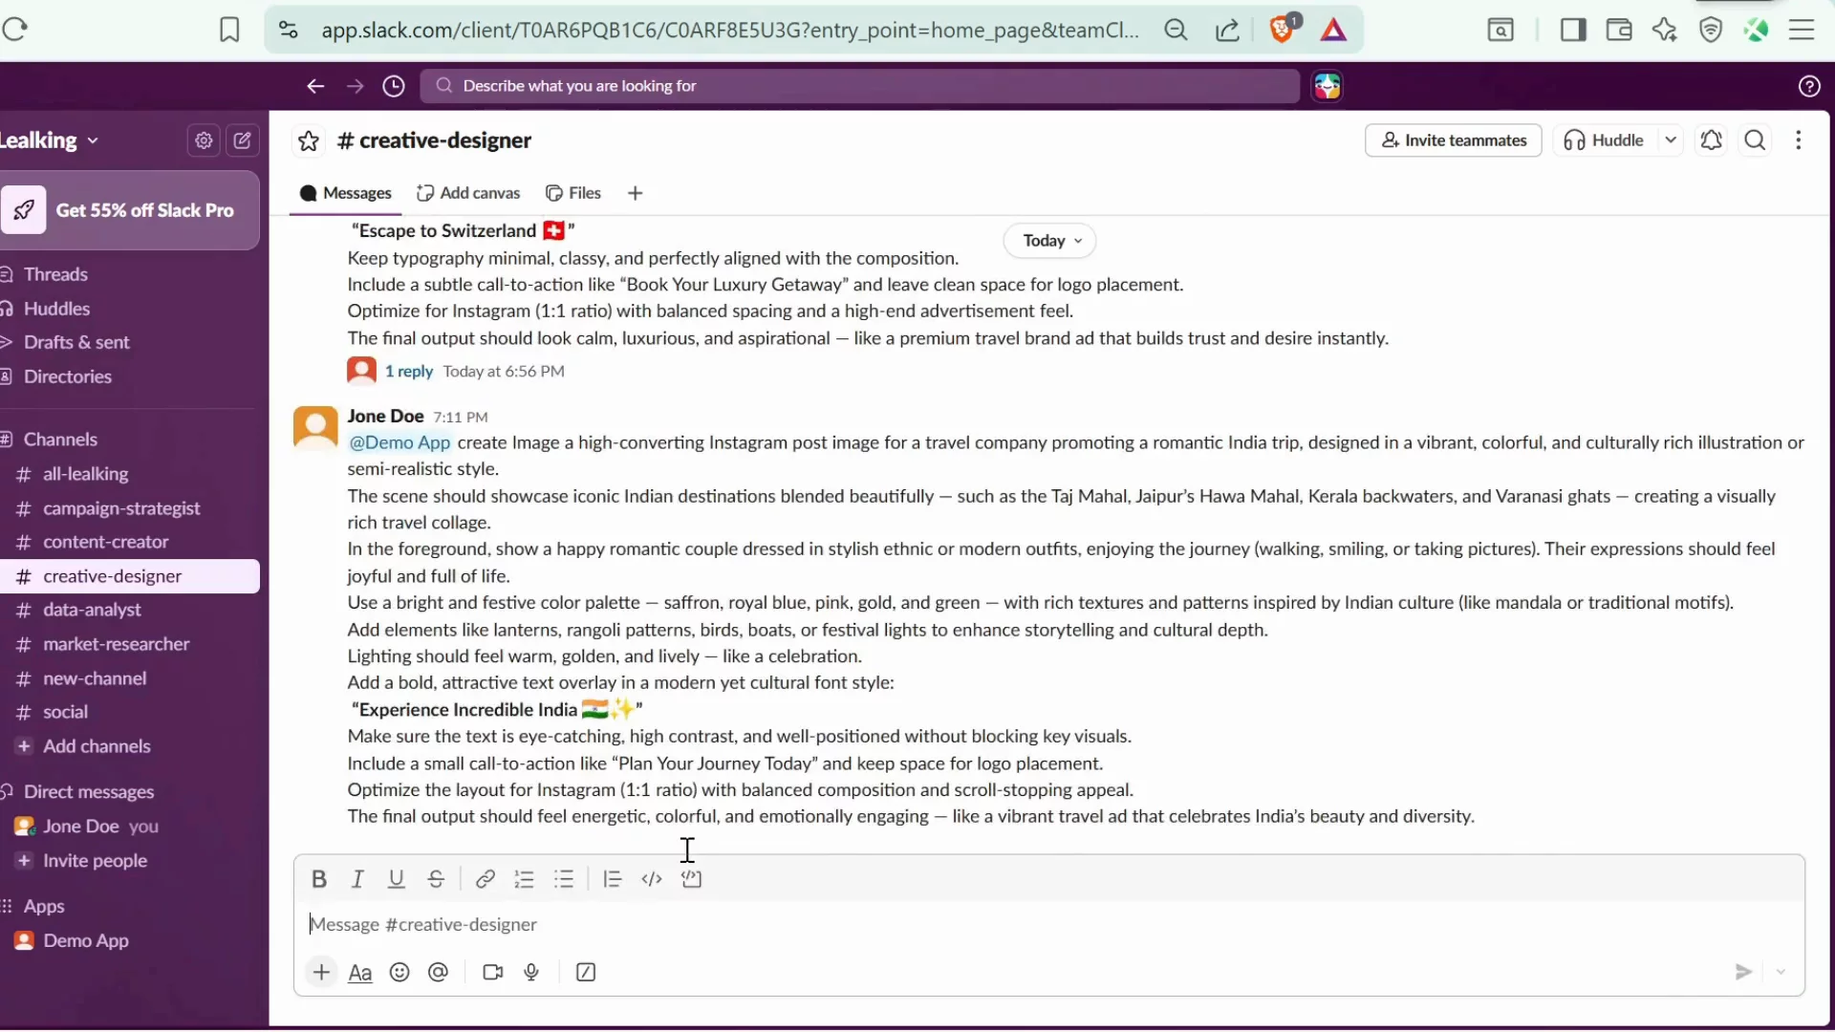Open market-researcher channel
The height and width of the screenshot is (1032, 1835).
point(116,644)
